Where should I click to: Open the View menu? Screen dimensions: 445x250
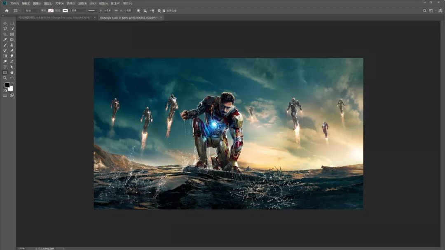[x=103, y=3]
